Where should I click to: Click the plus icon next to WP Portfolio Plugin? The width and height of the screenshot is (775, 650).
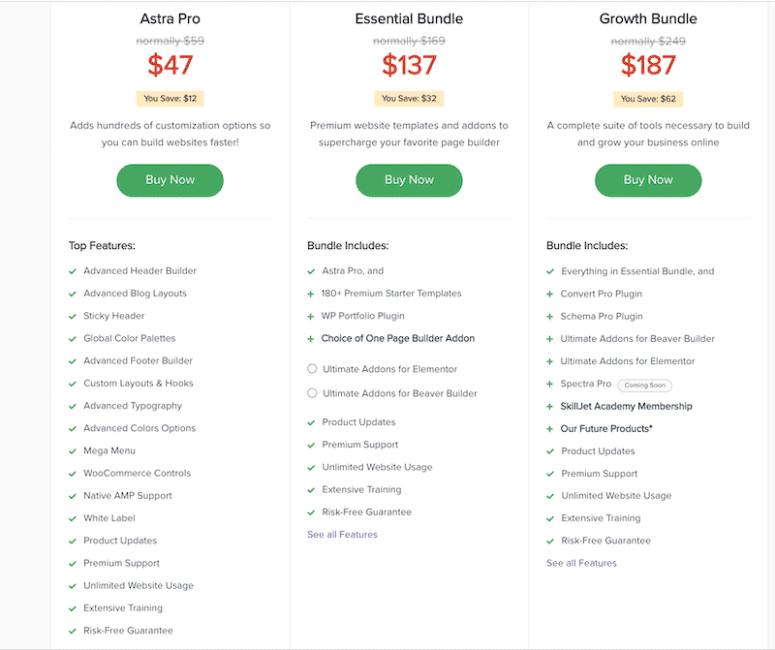pos(311,316)
